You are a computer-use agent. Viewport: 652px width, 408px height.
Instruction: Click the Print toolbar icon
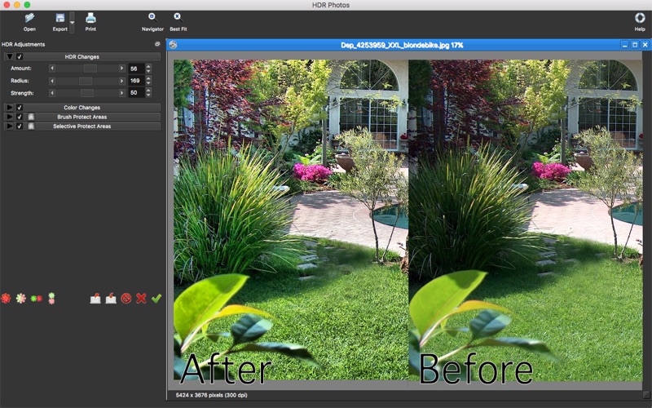point(90,18)
